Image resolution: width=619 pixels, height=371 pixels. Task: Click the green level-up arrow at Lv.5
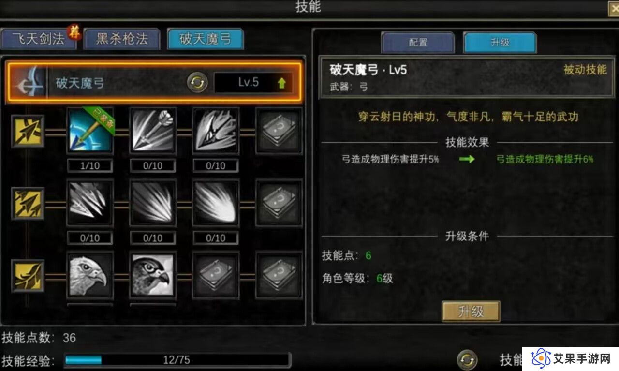(x=282, y=83)
